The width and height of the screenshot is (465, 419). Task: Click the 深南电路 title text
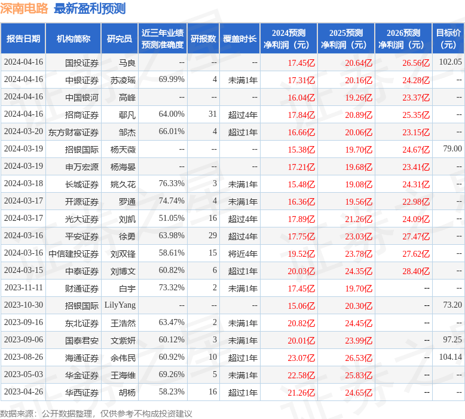tap(24, 8)
